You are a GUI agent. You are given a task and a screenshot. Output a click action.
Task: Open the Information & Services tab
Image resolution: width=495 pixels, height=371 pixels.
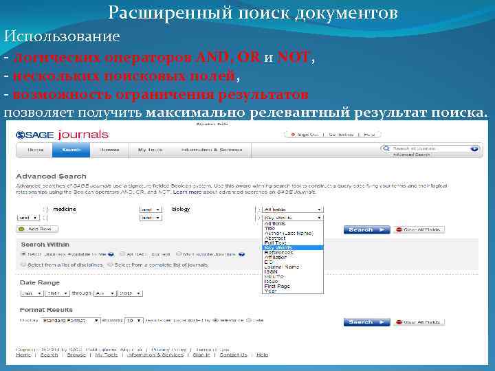[212, 150]
